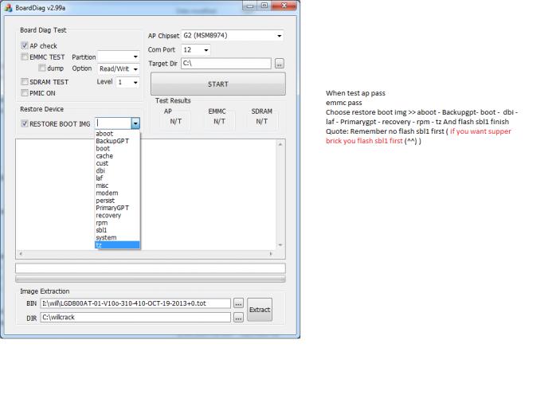This screenshot has height=414, width=552.
Task: Click the BoardDiag app icon in title bar
Action: (8, 7)
